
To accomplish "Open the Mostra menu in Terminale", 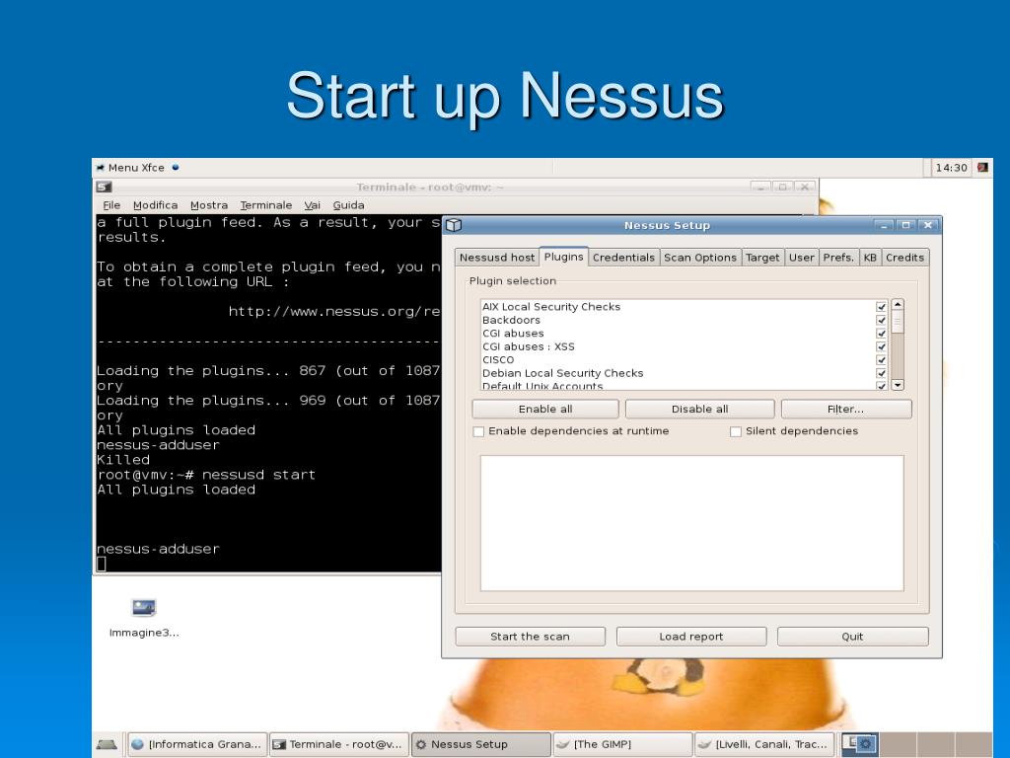I will (209, 205).
